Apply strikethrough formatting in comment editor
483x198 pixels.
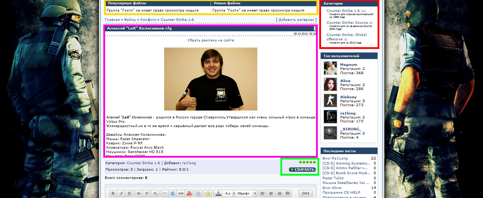pyautogui.click(x=139, y=193)
